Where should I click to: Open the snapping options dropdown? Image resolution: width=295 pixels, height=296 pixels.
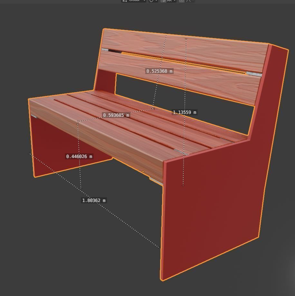tap(172, 1)
